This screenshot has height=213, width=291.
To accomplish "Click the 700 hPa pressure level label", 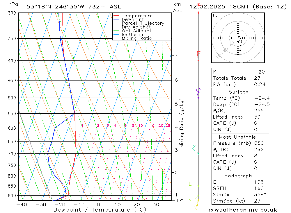I will tap(12, 154).
